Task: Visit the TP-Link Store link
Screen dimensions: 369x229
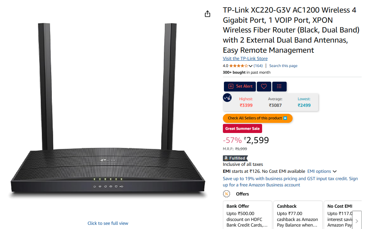Action: coord(245,59)
